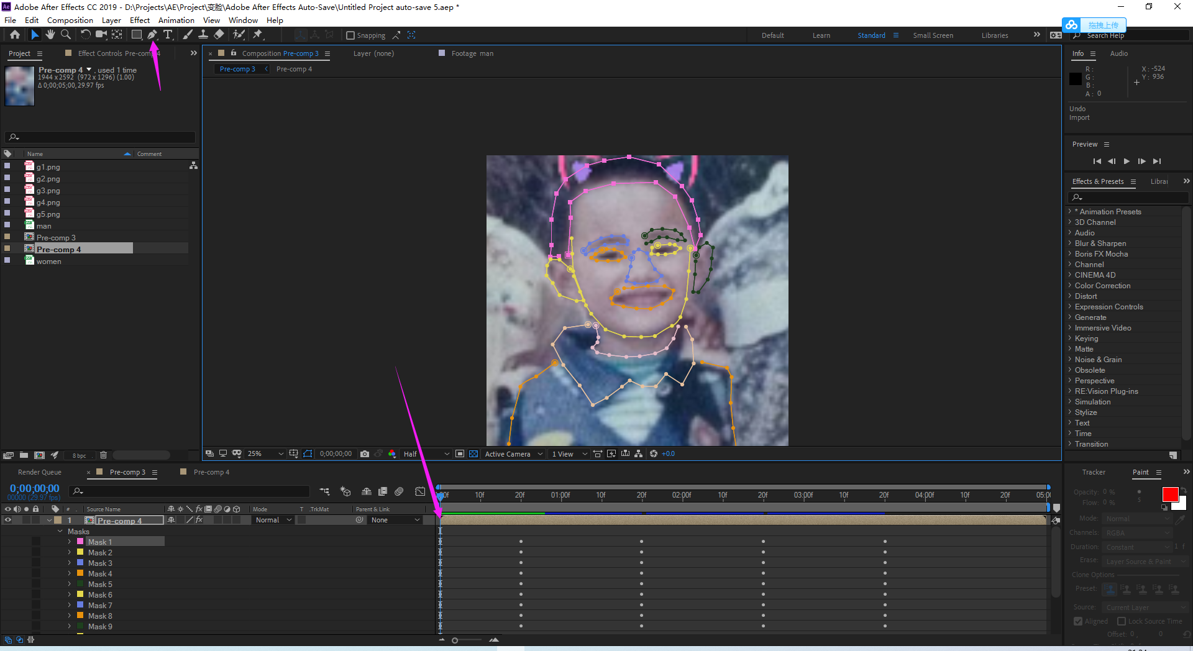Select the Selection arrow tool
The height and width of the screenshot is (651, 1193).
[35, 35]
